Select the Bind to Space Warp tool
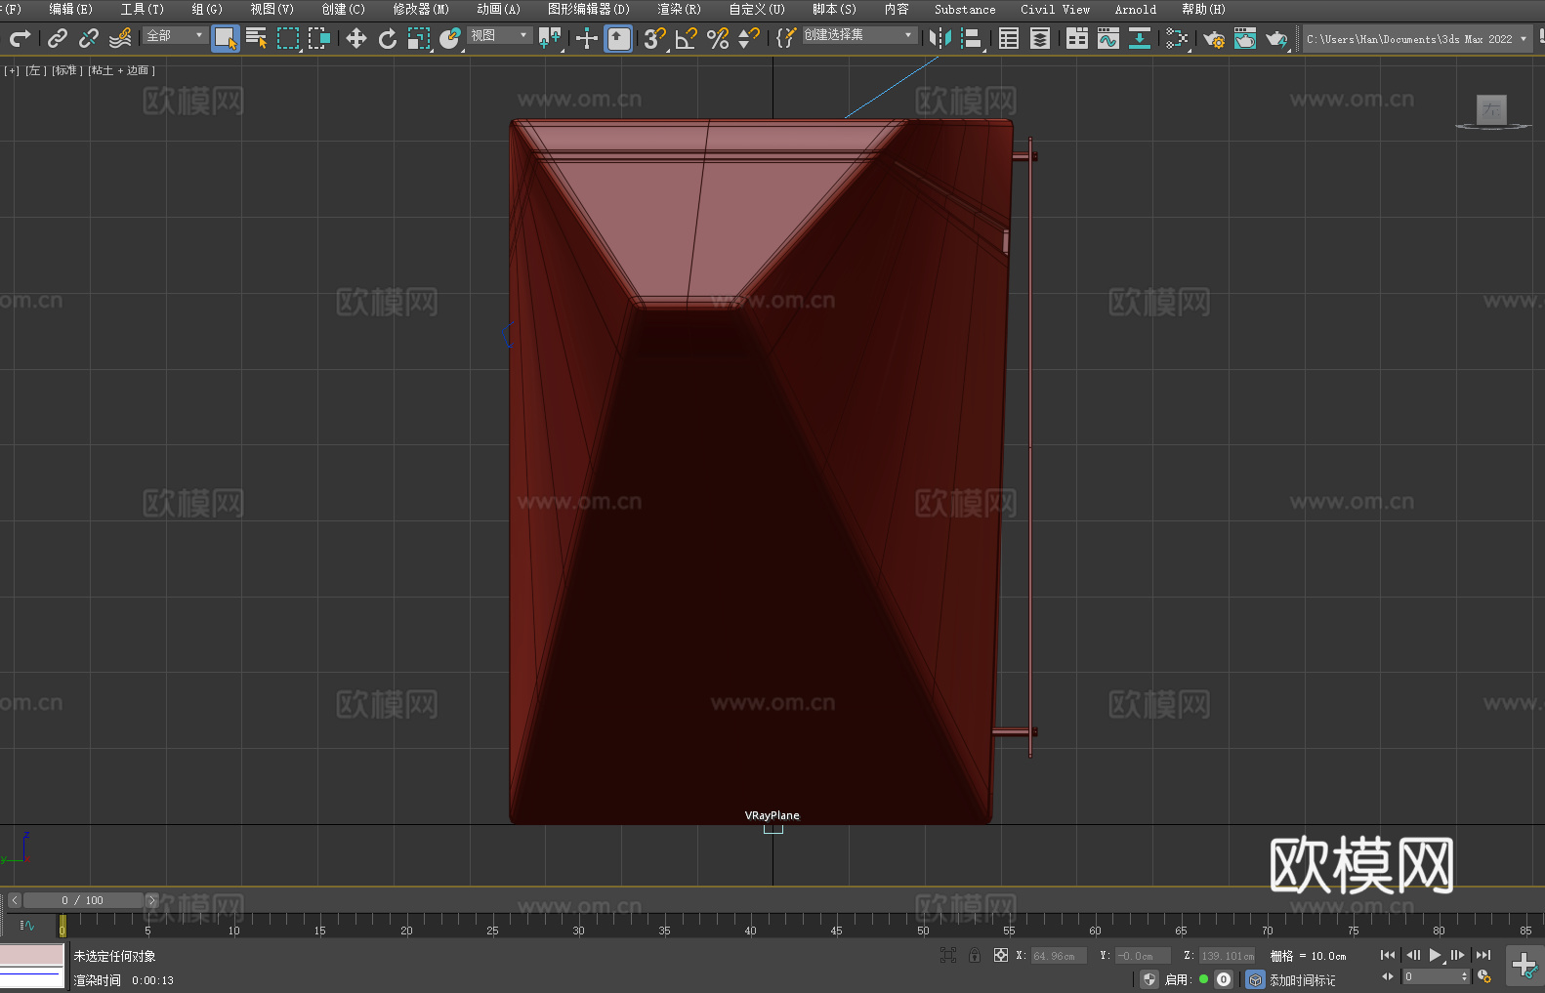 pos(120,38)
